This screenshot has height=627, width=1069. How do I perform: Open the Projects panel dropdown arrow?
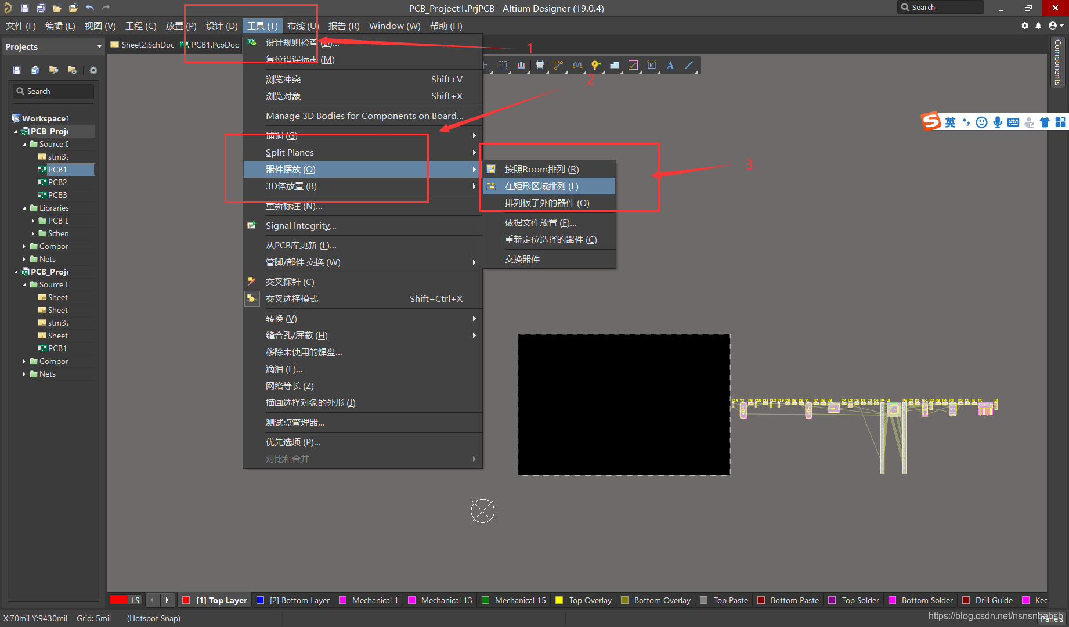tap(99, 47)
